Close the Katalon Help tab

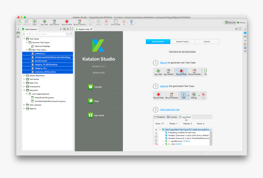coord(91,29)
